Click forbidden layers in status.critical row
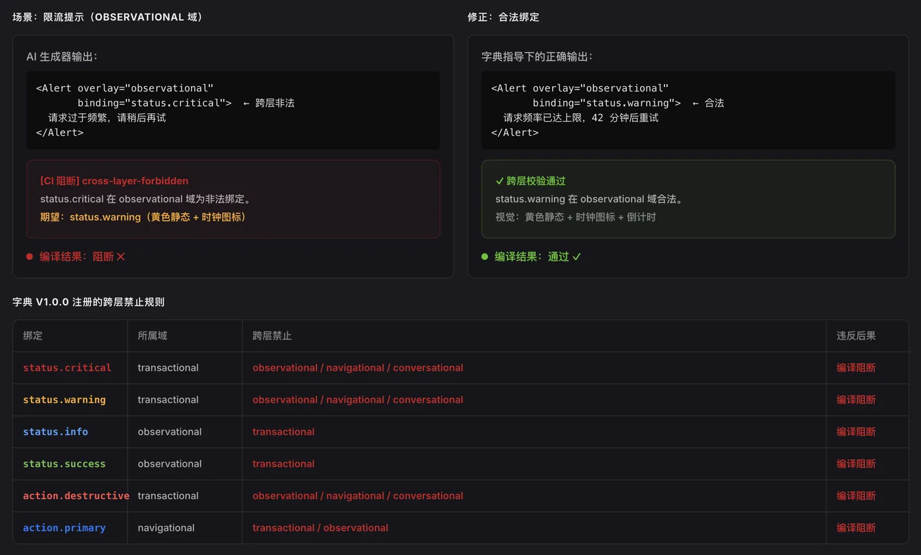The height and width of the screenshot is (555, 921). tap(357, 367)
